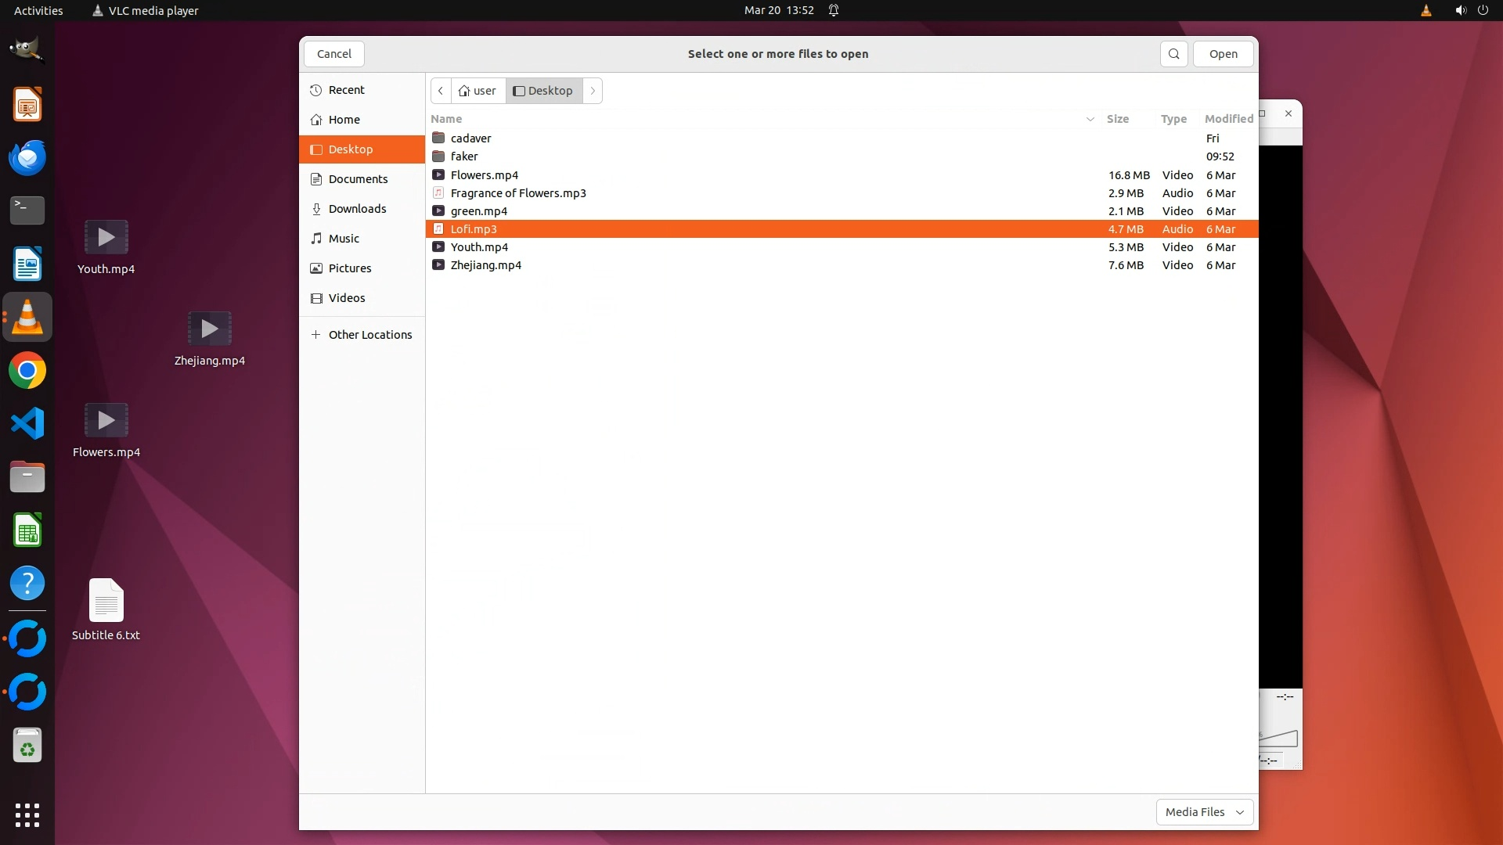Click the path forward right chevron

593,91
